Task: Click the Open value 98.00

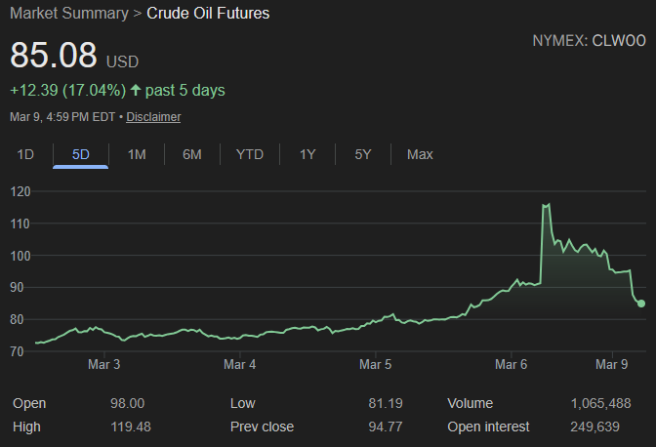Action: (x=128, y=403)
